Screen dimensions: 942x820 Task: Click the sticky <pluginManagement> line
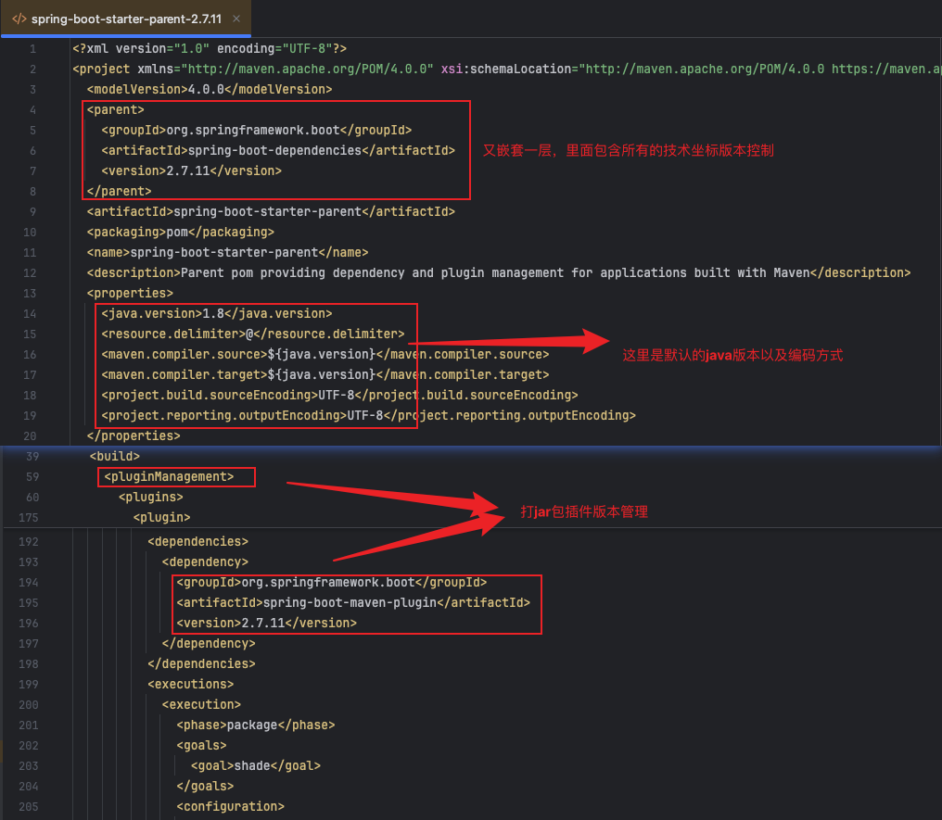point(169,476)
